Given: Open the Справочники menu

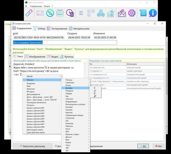Looking at the screenshot, I should [36, 6].
